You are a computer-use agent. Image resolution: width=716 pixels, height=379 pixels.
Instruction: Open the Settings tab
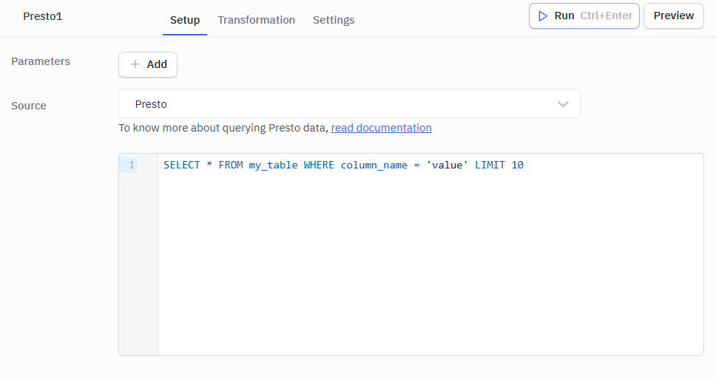pyautogui.click(x=334, y=20)
